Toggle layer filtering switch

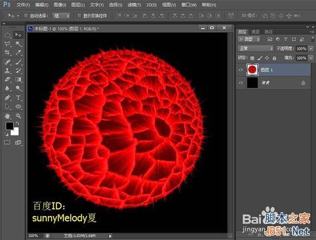[313, 39]
